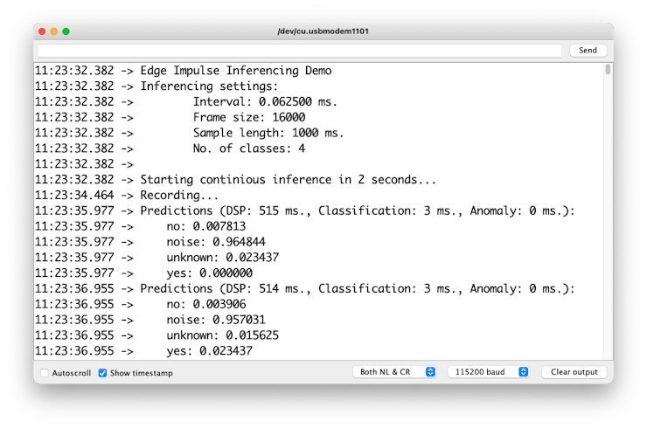647x428 pixels.
Task: Click the Sample length: 1000 ms. line
Action: pos(268,133)
